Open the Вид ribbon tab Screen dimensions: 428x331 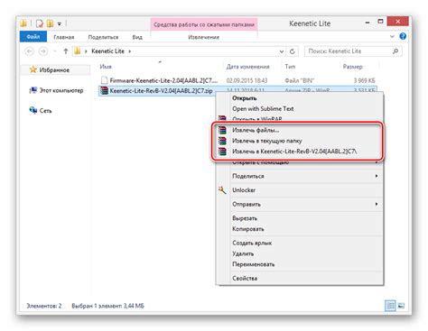(x=137, y=37)
